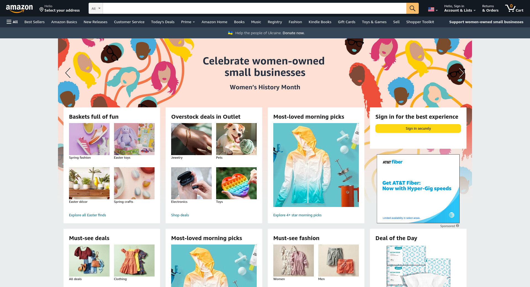
Task: Open the search category All dropdown
Action: tap(96, 8)
